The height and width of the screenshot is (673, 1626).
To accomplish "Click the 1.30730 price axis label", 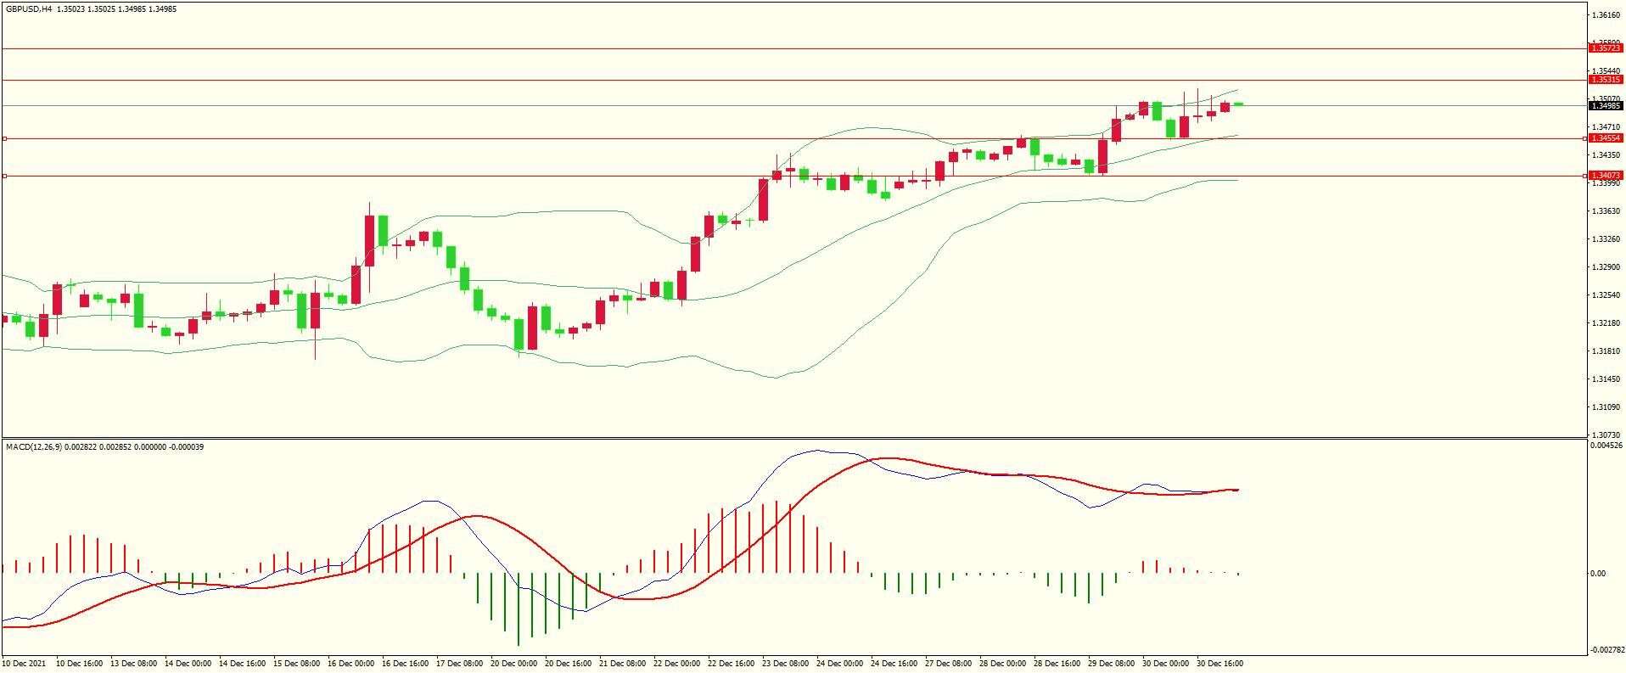I will point(1605,435).
